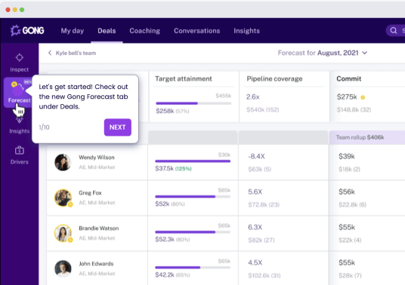Click the NEXT button in the tooltip
Image resolution: width=405 pixels, height=285 pixels.
(118, 127)
